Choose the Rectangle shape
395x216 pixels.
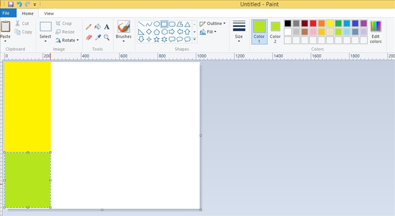164,24
